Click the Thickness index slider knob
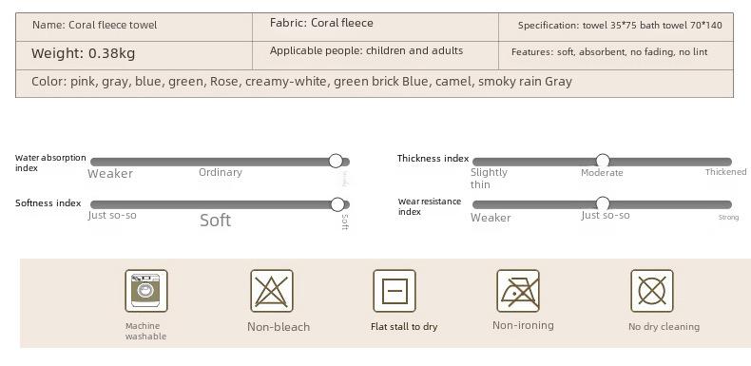 click(603, 161)
